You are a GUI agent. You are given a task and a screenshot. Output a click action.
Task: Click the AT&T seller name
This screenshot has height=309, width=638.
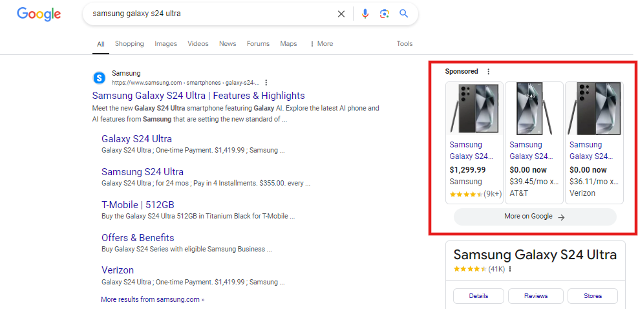519,193
